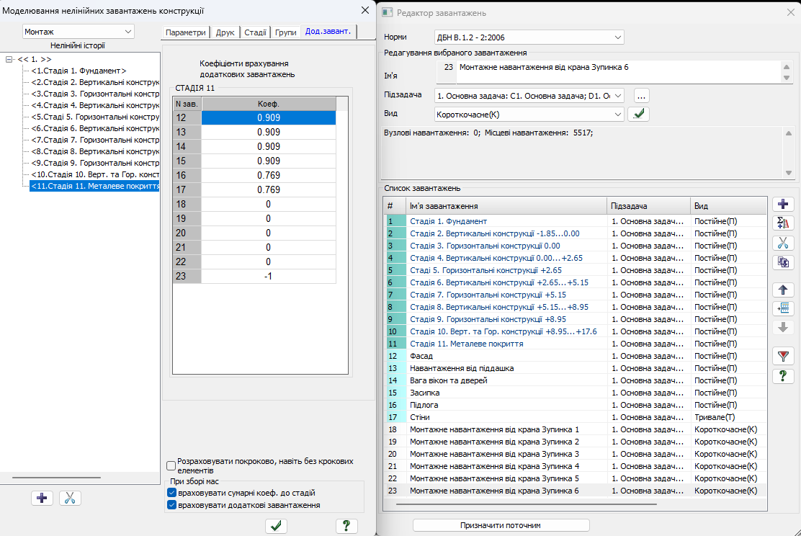Open the Норми dropdown showing ДБН В.1.2-2:2006
Image resolution: width=801 pixels, height=536 pixels.
pyautogui.click(x=529, y=37)
